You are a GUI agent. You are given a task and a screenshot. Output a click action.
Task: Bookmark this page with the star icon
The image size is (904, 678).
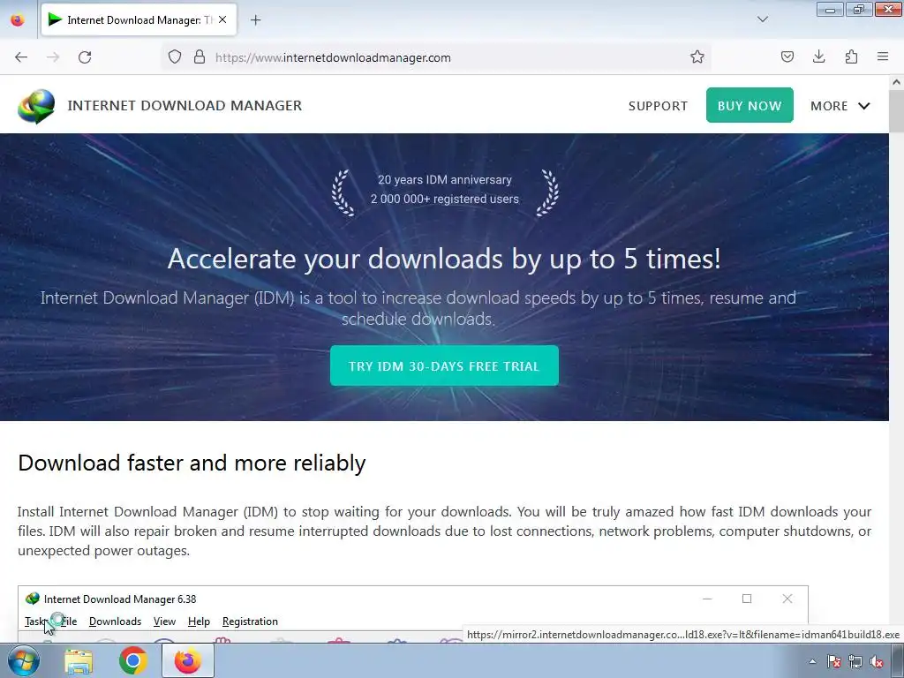pyautogui.click(x=697, y=57)
